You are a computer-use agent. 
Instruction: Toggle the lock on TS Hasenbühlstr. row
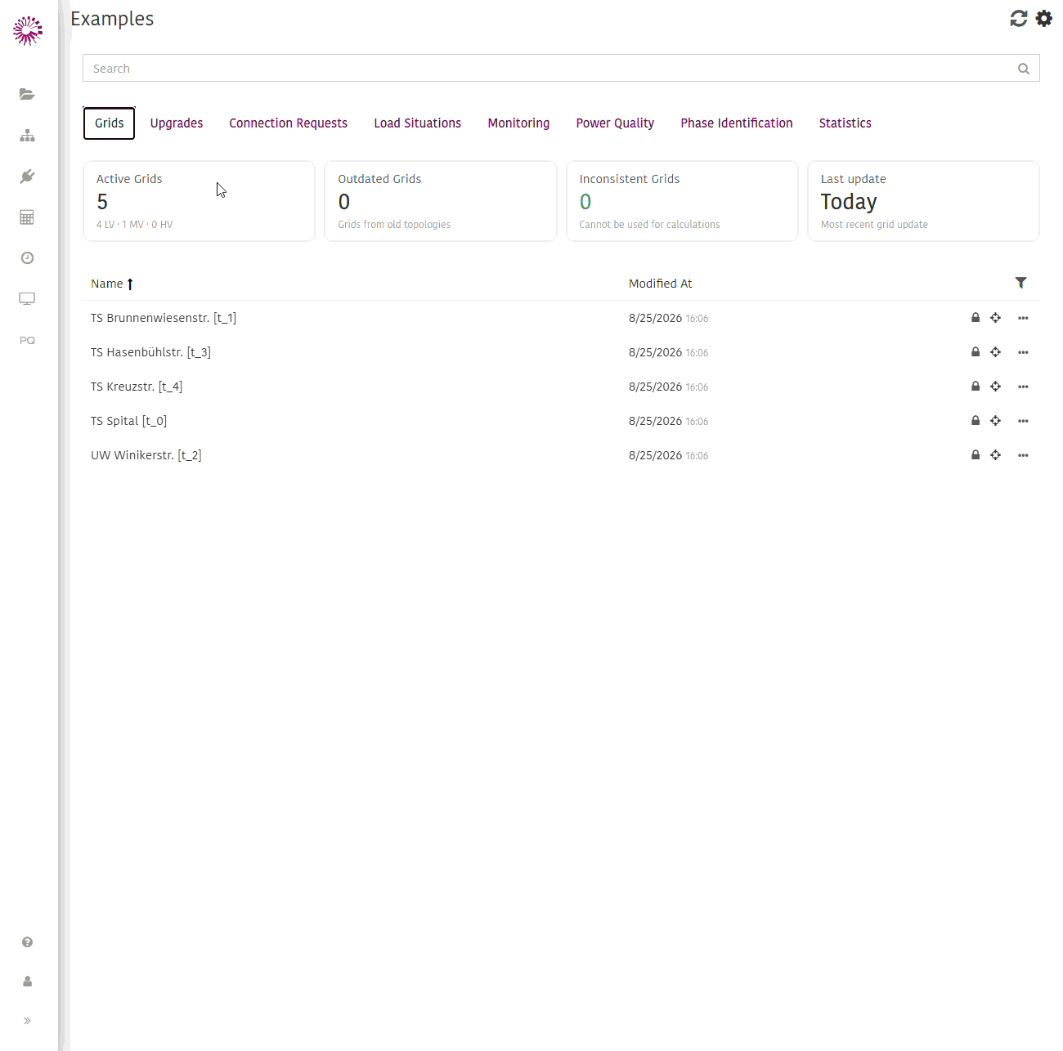coord(976,352)
